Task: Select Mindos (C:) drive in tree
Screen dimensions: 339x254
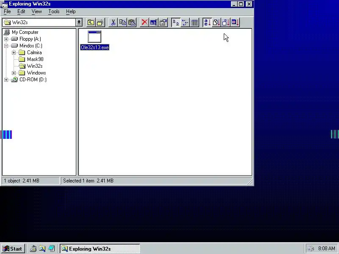Action: [31, 46]
